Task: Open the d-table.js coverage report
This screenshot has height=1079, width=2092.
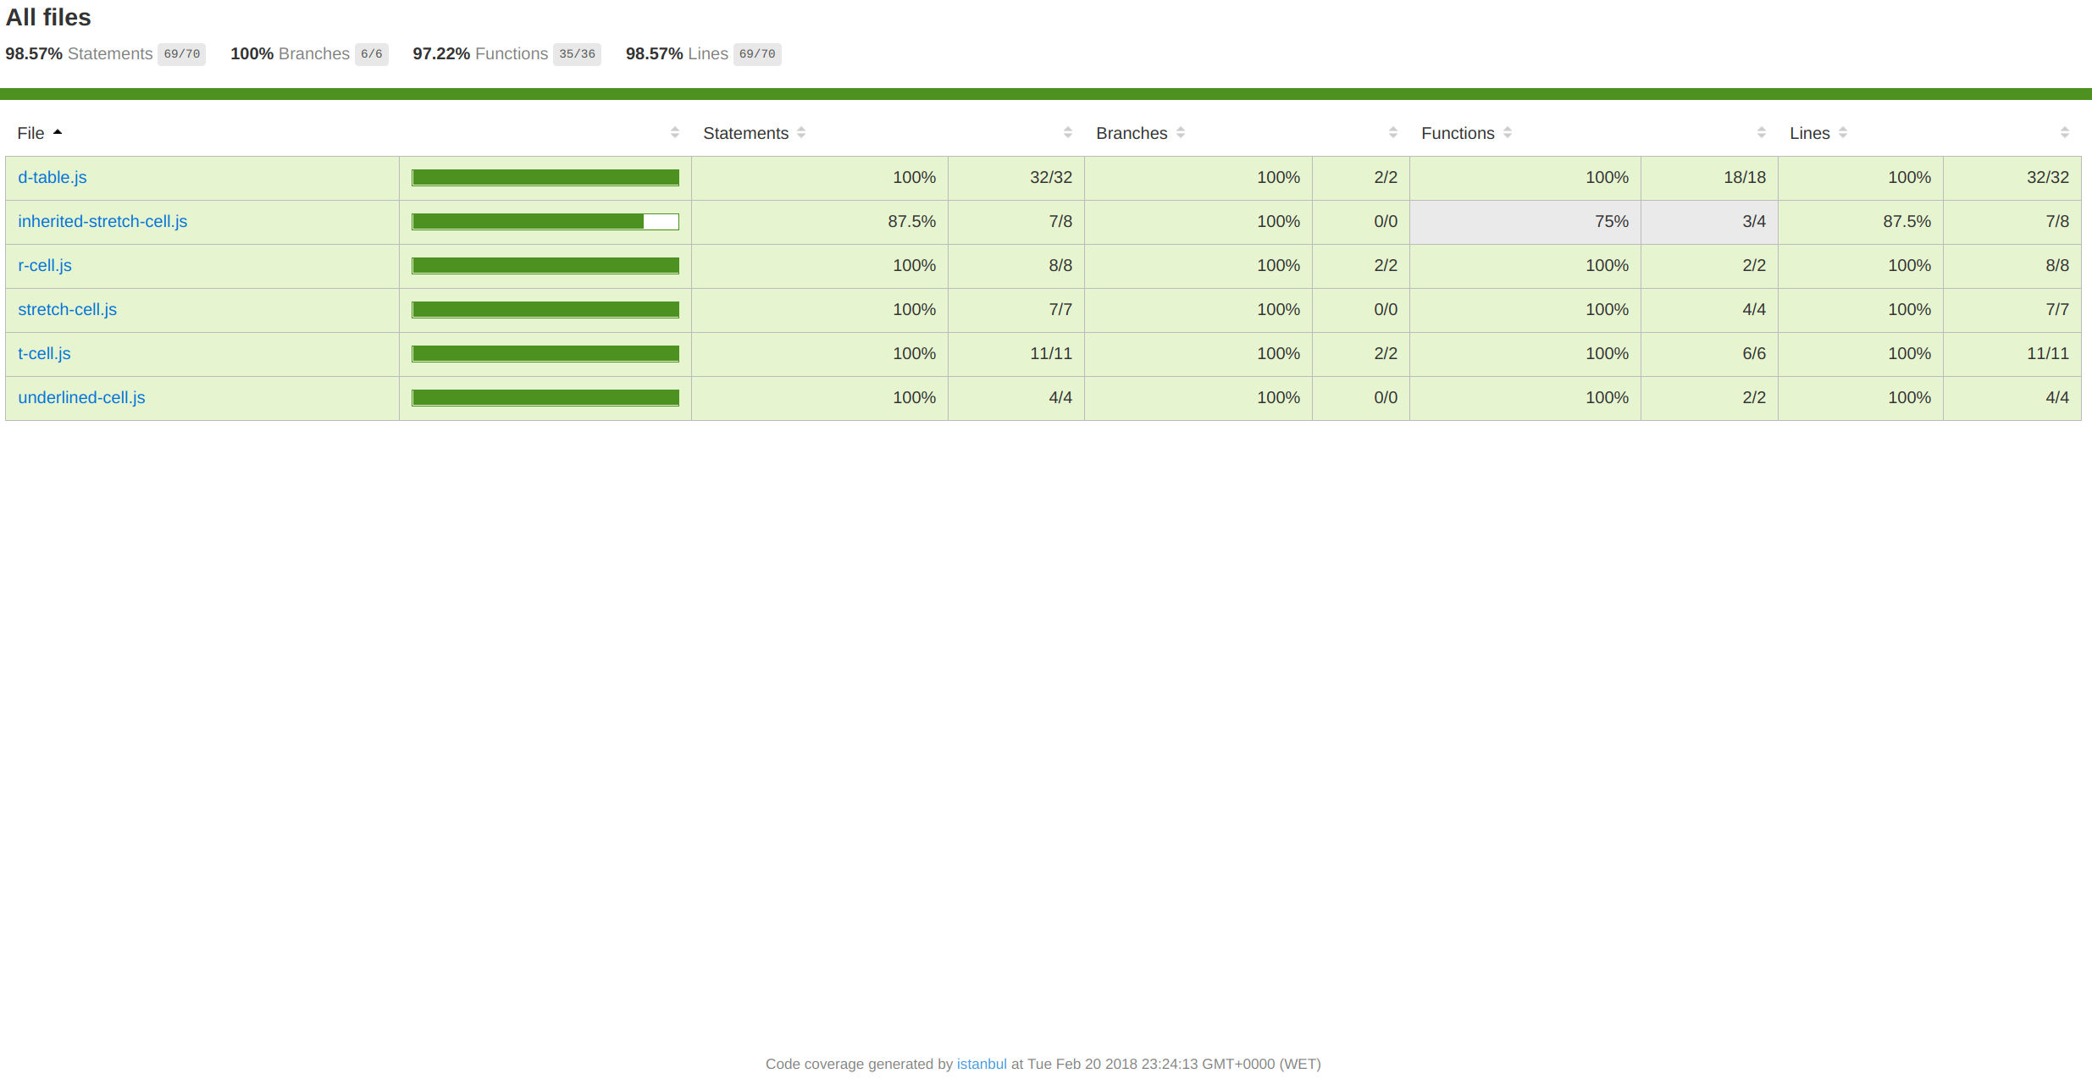Action: pos(53,178)
